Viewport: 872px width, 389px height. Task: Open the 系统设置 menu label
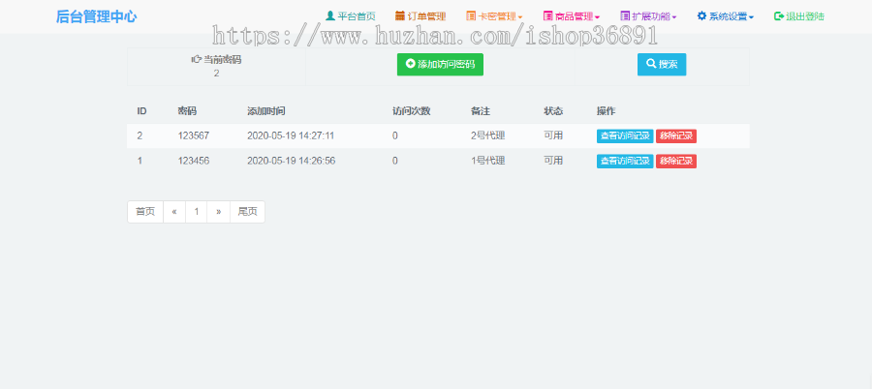tap(728, 16)
